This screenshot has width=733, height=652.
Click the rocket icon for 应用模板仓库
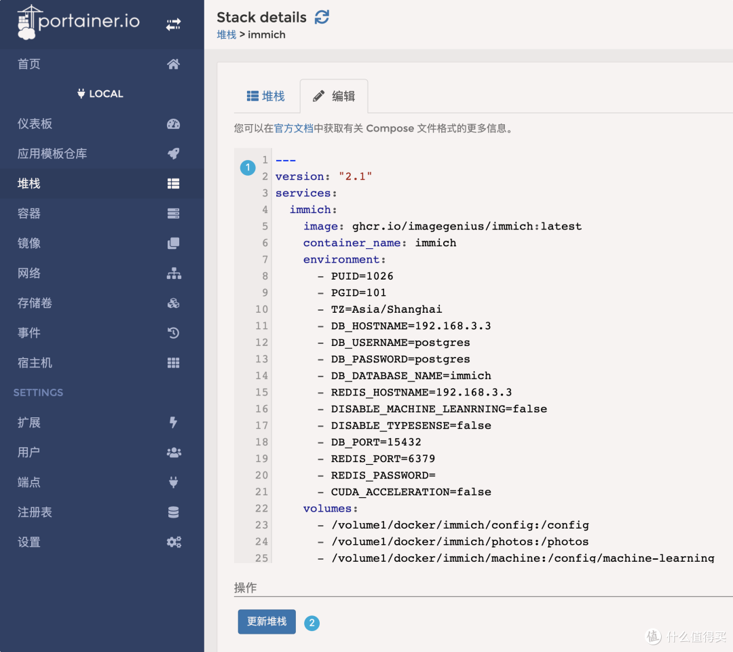pos(174,154)
